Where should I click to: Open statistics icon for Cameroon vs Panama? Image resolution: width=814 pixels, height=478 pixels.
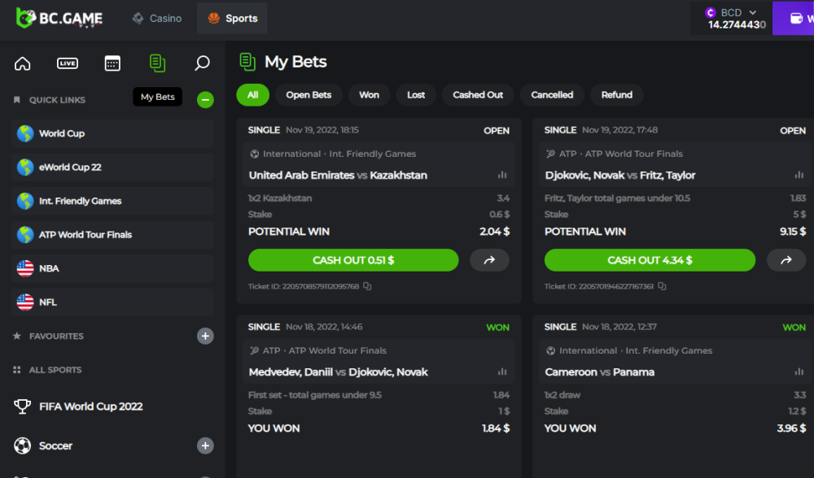799,372
